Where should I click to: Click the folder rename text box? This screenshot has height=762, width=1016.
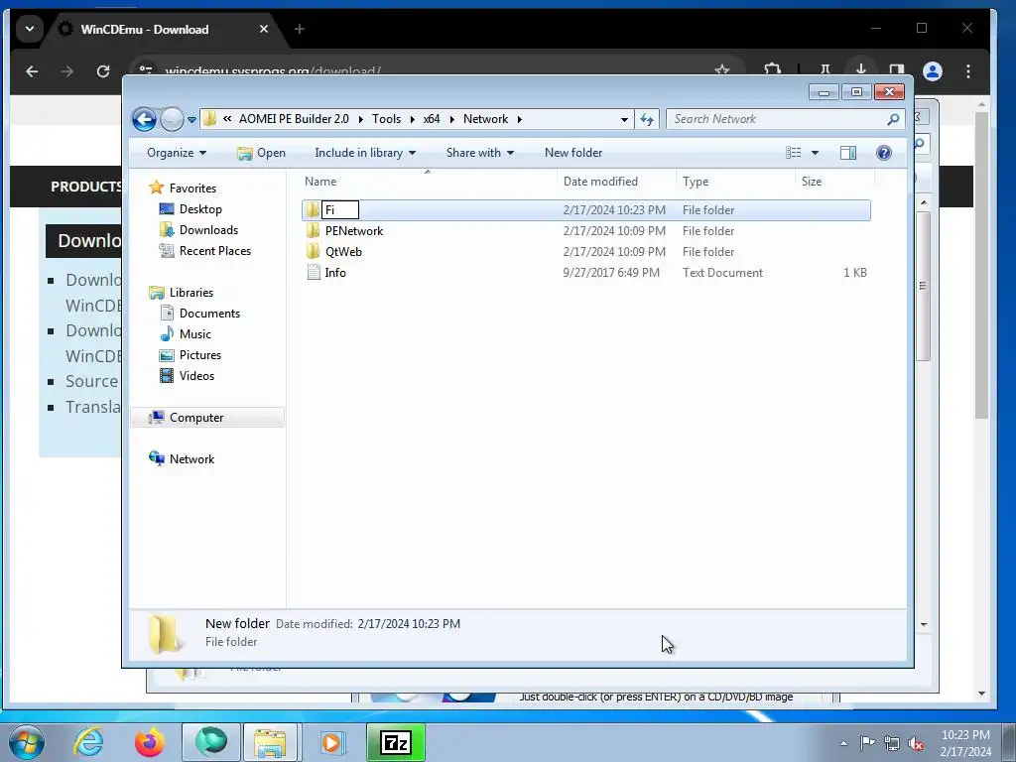(x=340, y=210)
